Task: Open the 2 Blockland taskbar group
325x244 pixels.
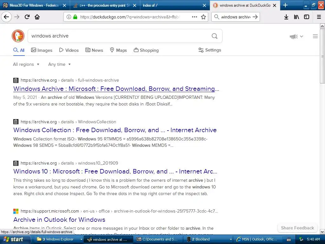Action: (x=208, y=239)
